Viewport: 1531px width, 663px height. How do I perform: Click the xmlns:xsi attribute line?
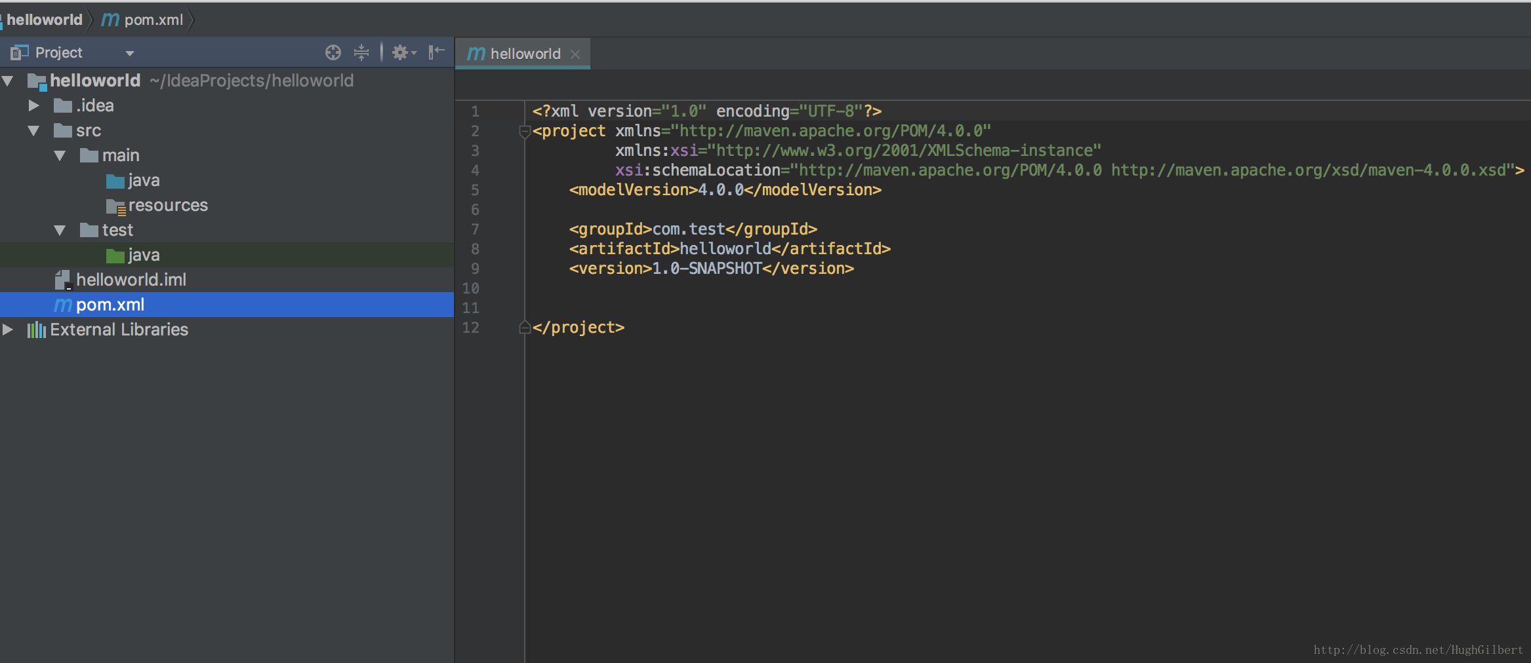[858, 151]
